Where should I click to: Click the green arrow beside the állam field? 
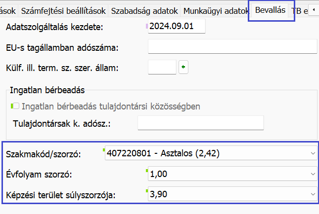(x=183, y=67)
